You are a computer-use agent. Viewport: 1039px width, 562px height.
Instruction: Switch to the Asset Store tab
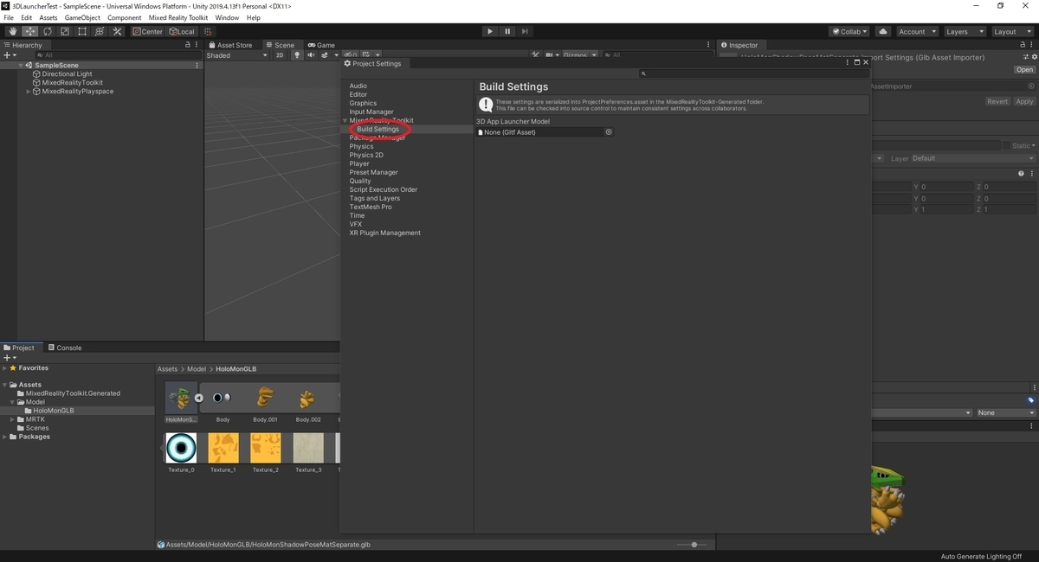pos(229,45)
